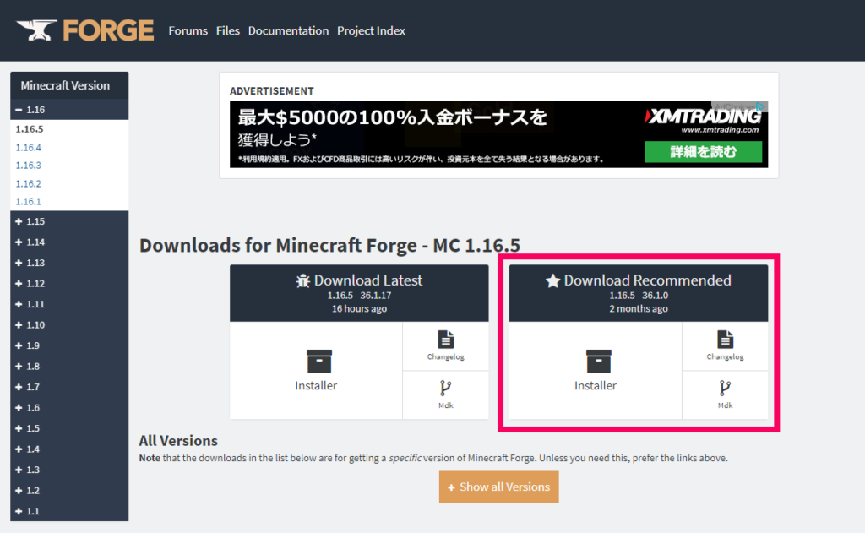
Task: Click Mdk icon under Download Latest
Action: point(446,388)
